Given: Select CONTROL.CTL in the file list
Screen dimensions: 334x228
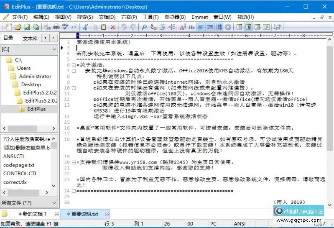Looking at the screenshot, I should pos(20,174).
